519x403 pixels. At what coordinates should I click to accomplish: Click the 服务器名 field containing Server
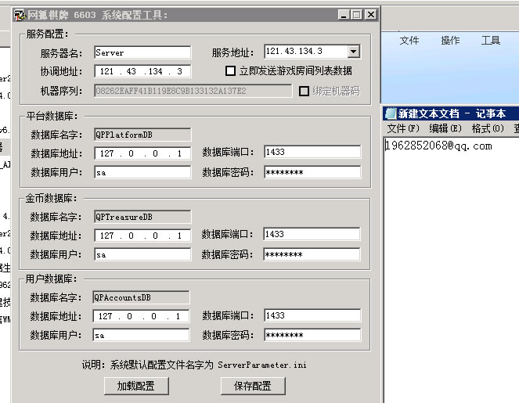tap(142, 52)
